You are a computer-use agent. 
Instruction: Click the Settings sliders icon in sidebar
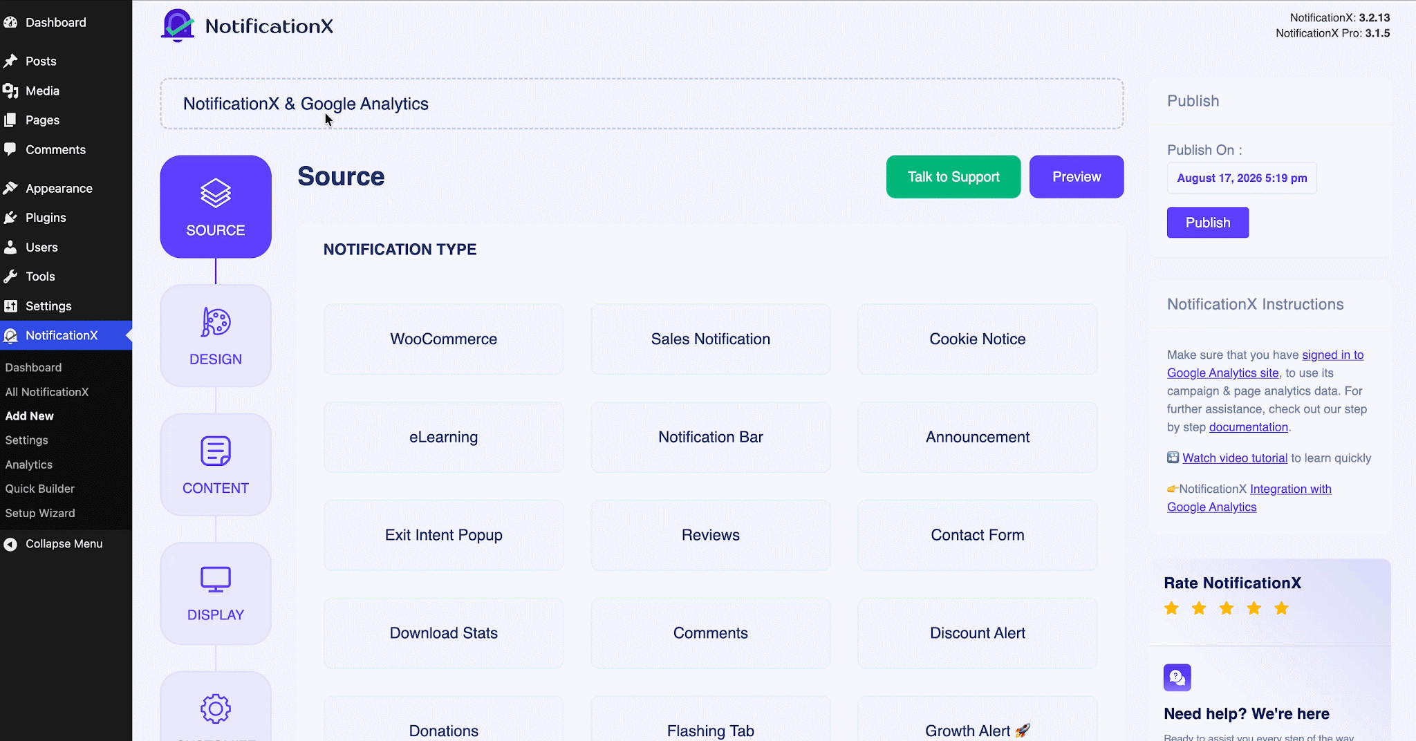(x=10, y=306)
